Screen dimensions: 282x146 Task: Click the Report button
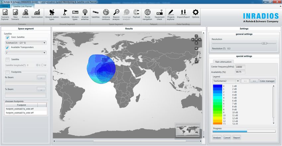237,138
